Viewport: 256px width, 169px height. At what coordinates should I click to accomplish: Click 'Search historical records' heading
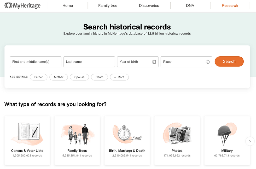pyautogui.click(x=127, y=27)
